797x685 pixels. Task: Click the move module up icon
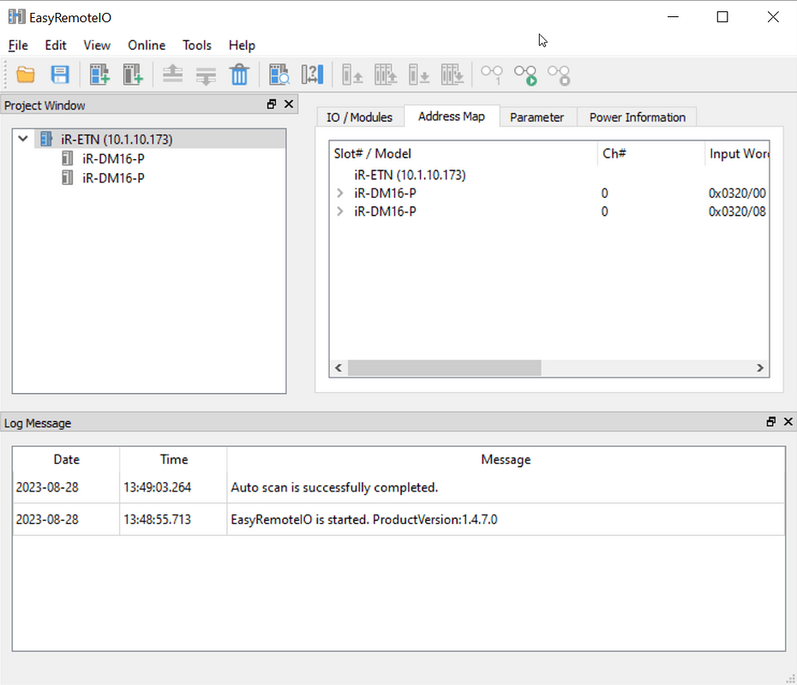(x=172, y=74)
